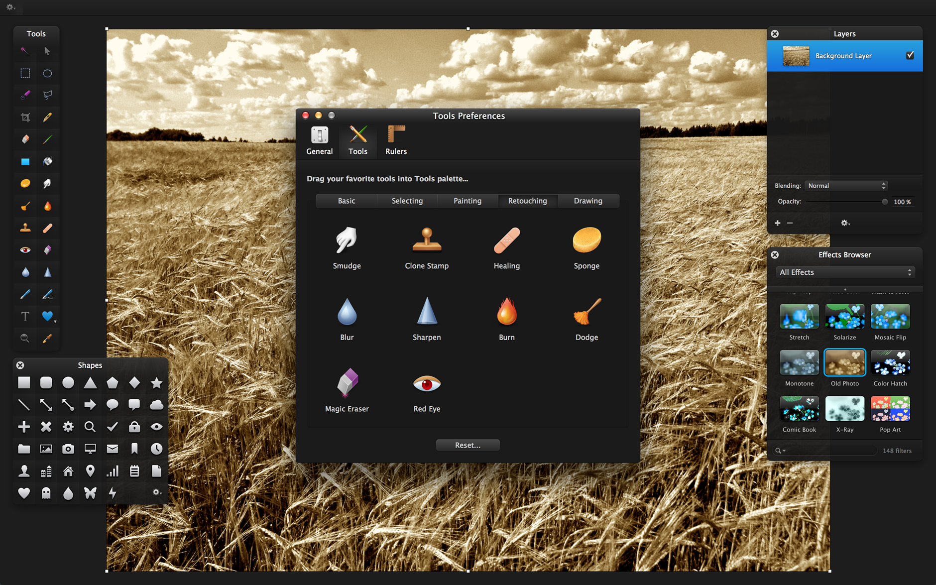Close the Layers panel
This screenshot has width=936, height=585.
pos(775,33)
